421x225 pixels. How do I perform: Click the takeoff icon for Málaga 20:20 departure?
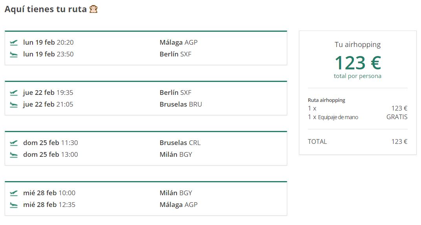14,42
